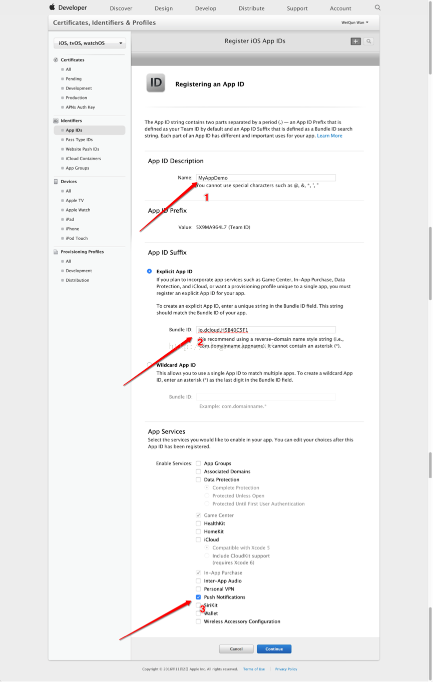The image size is (433, 682).
Task: Select All under Certificates
Action: tap(69, 70)
